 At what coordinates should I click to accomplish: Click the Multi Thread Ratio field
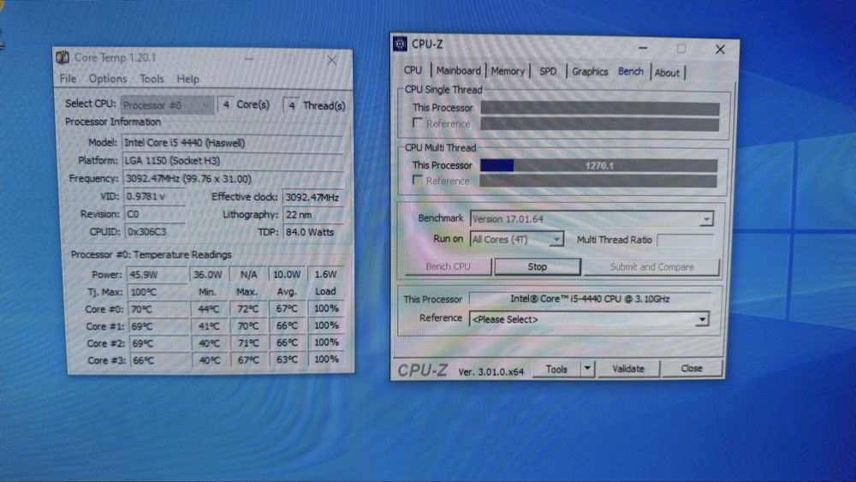click(685, 240)
